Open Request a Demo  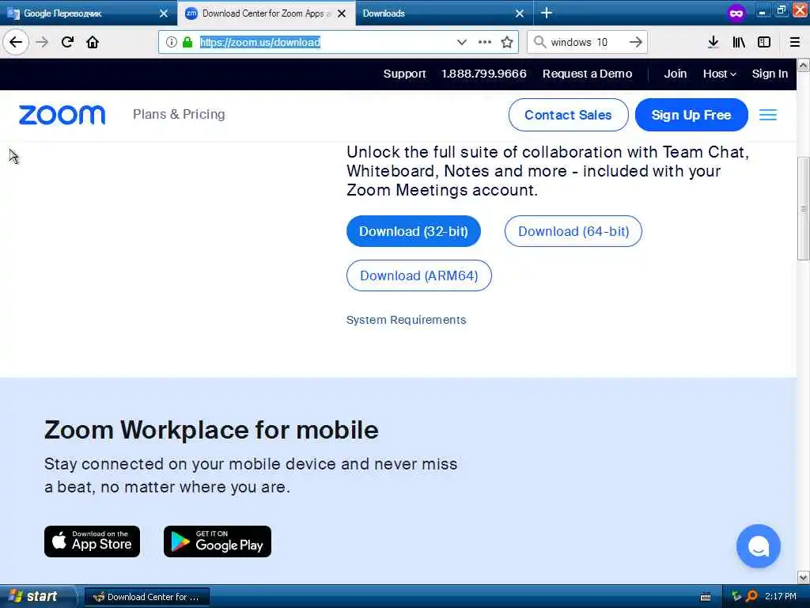(587, 74)
